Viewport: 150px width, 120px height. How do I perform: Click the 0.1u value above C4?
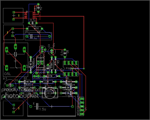33,20
